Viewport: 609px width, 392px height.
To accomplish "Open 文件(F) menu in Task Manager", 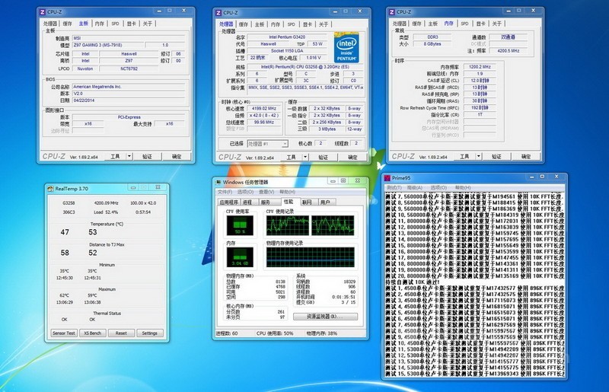I will [225, 192].
